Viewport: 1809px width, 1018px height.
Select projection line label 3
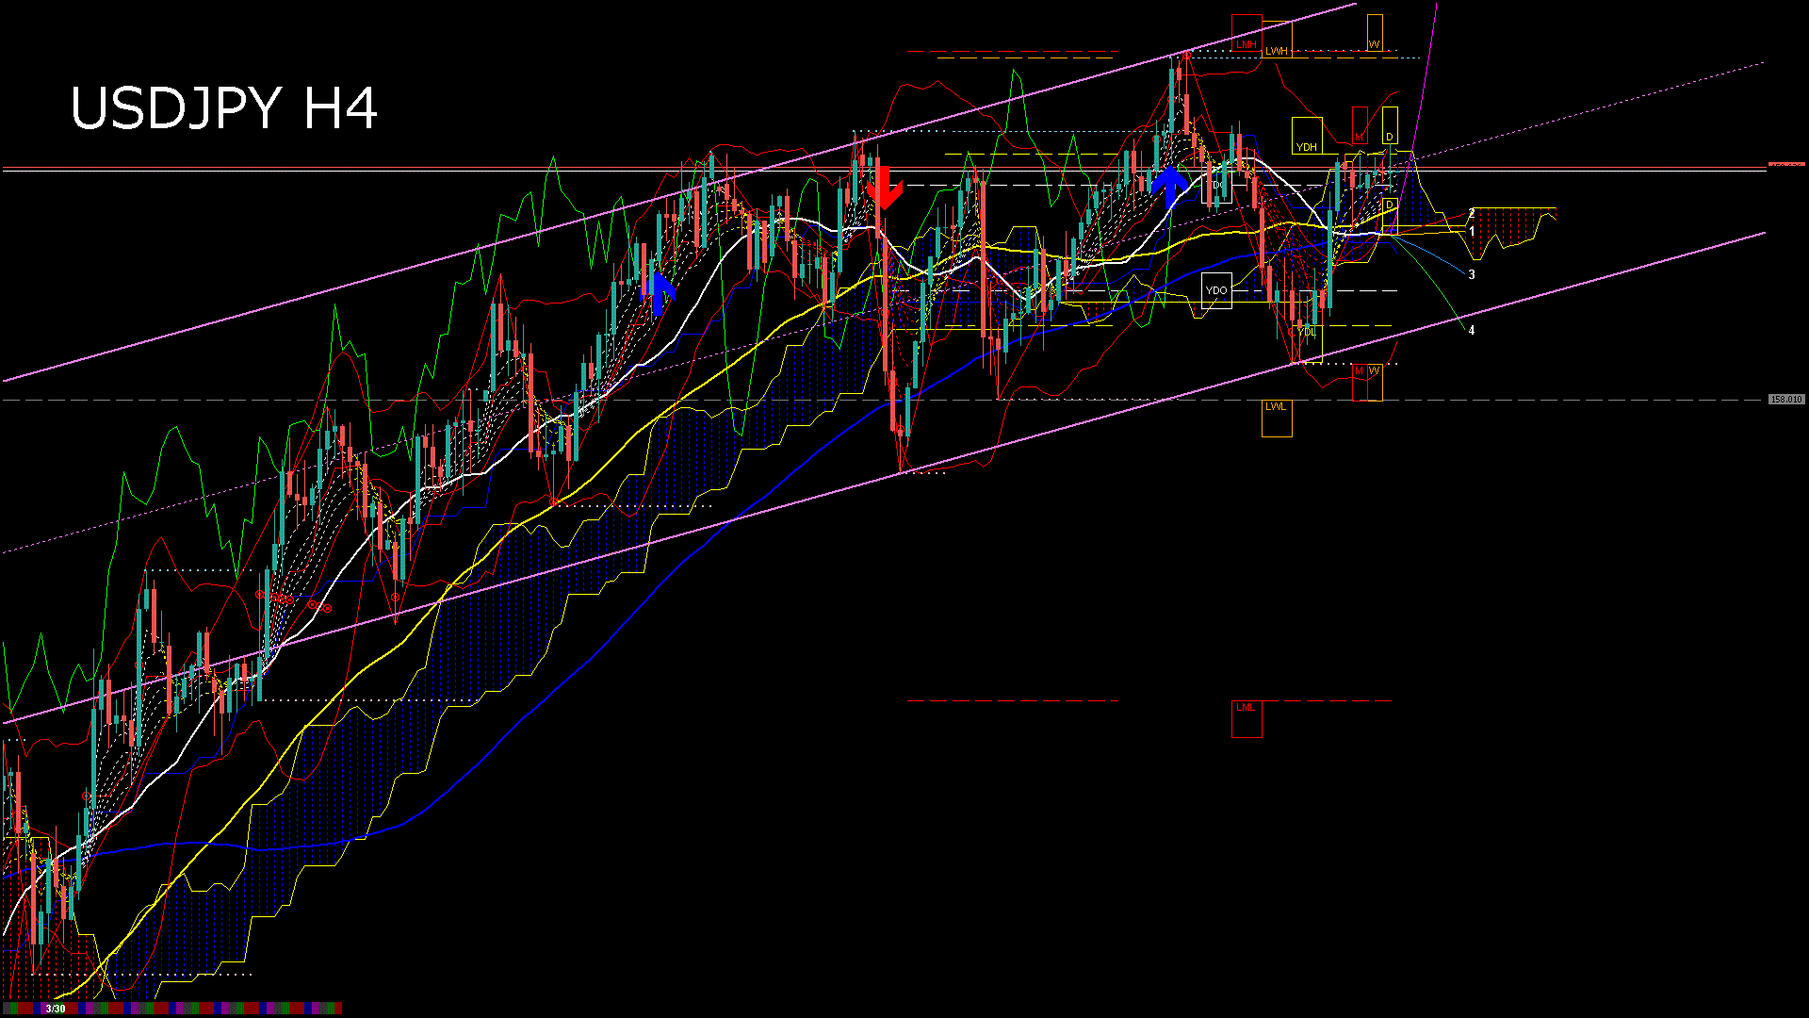coord(1472,275)
